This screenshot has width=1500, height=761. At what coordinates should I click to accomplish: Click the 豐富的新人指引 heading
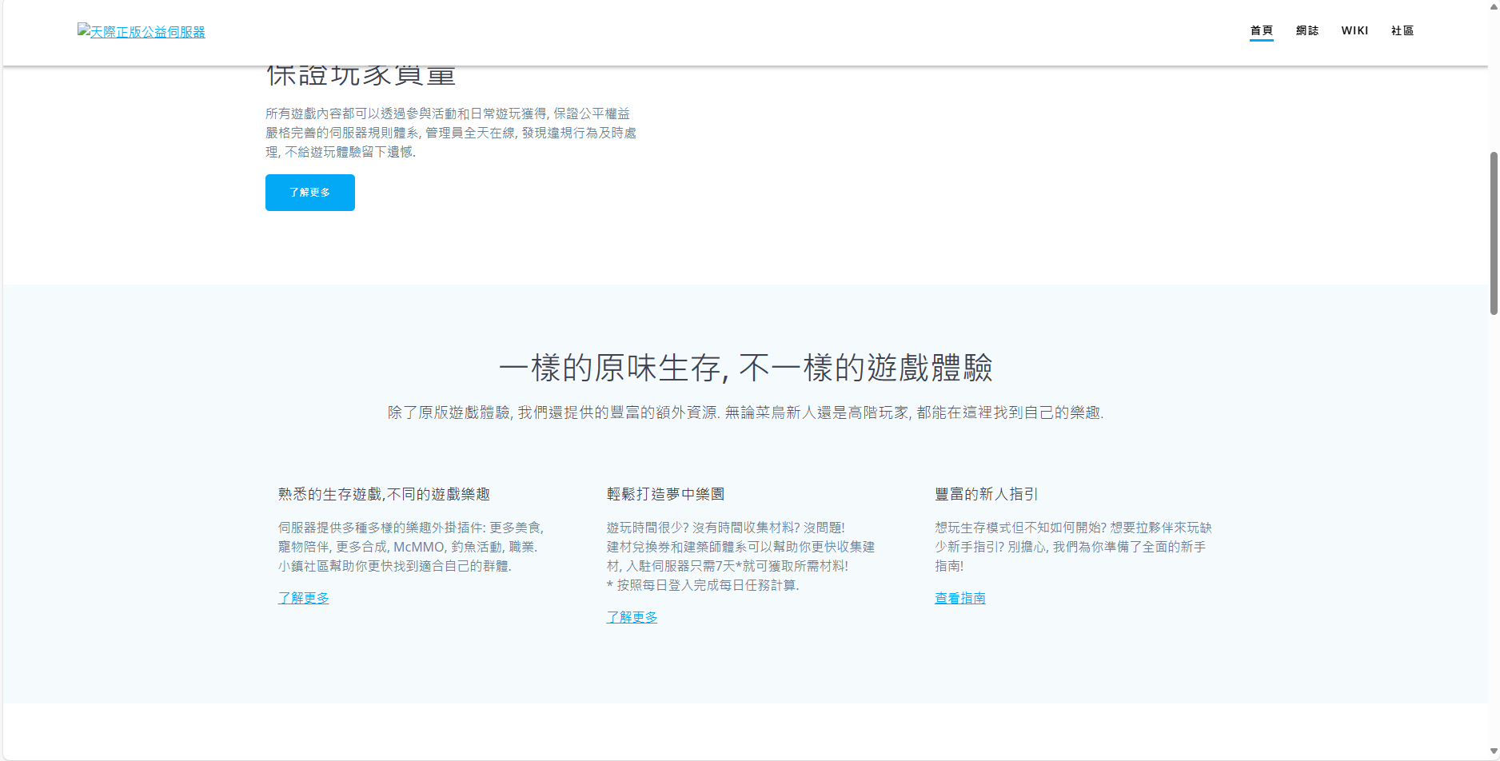(x=986, y=494)
